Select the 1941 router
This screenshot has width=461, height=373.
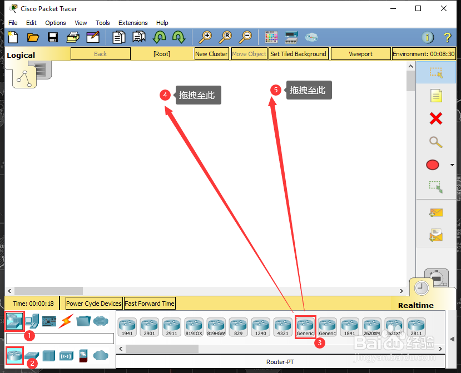[127, 327]
